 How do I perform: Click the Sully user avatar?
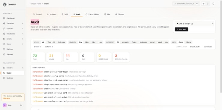tap(5, 105)
